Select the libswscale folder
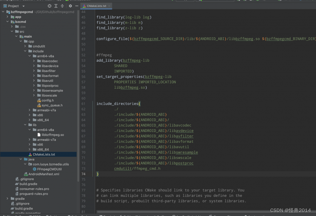The image size is (316, 216). (x=49, y=95)
